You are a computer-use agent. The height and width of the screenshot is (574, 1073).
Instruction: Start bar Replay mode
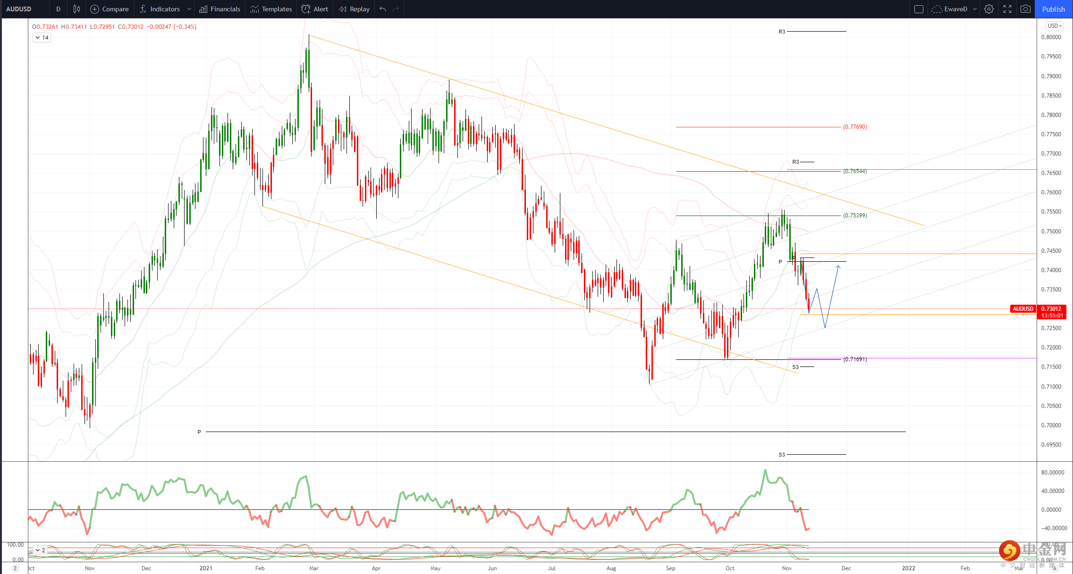[355, 9]
